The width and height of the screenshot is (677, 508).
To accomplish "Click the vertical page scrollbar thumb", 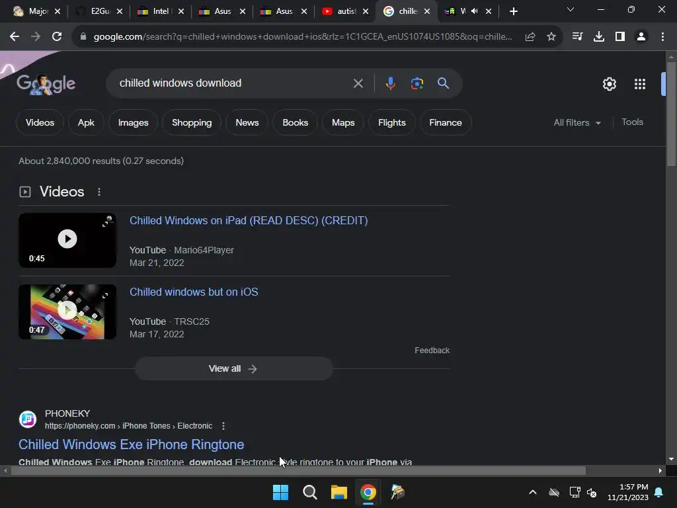I will coord(671,114).
